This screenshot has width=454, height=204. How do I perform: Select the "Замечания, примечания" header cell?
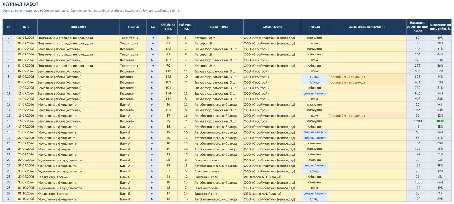(367, 27)
